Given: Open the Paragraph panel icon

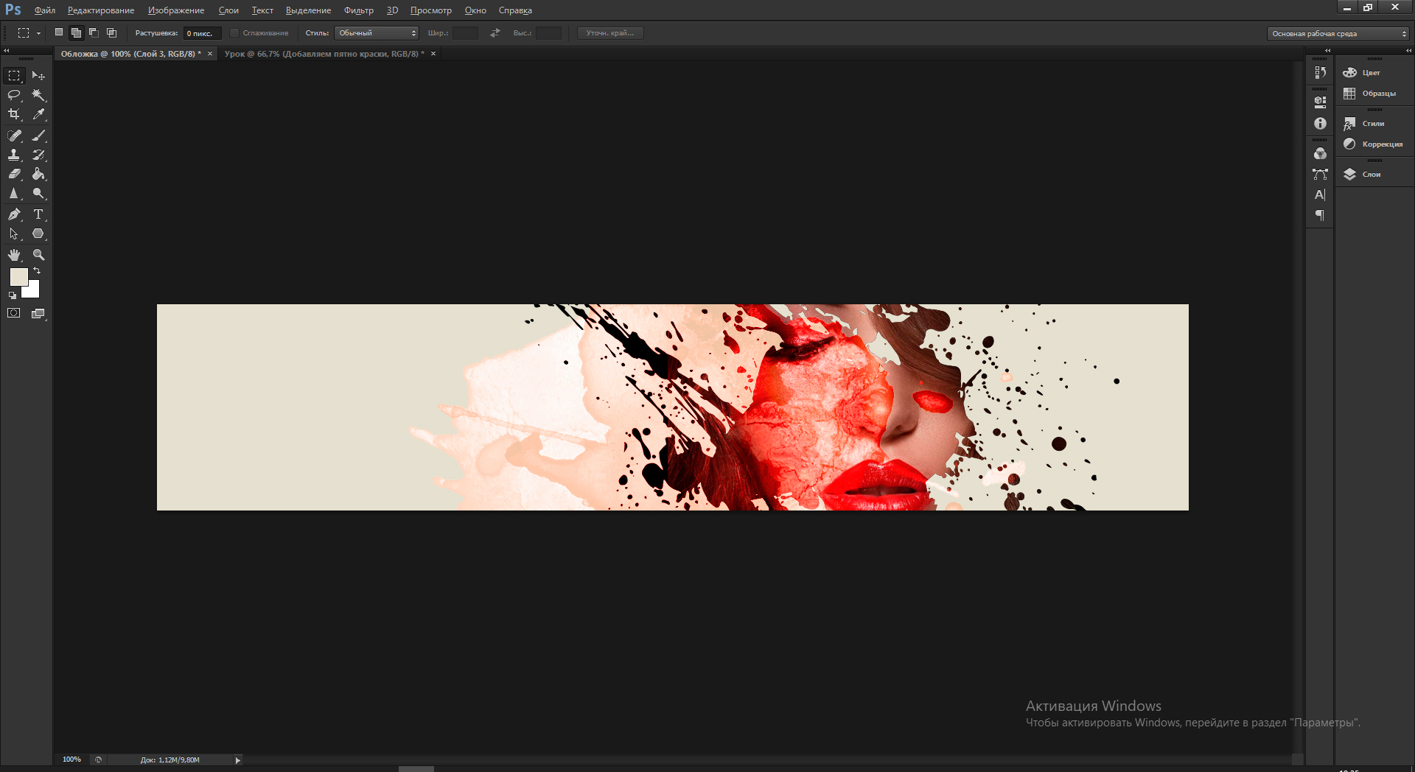Looking at the screenshot, I should tap(1320, 215).
